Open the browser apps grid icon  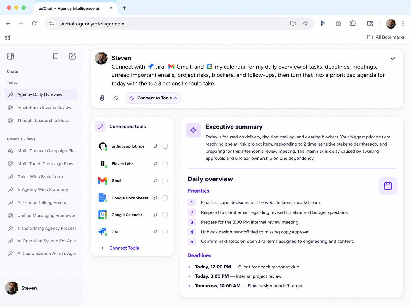point(7,37)
